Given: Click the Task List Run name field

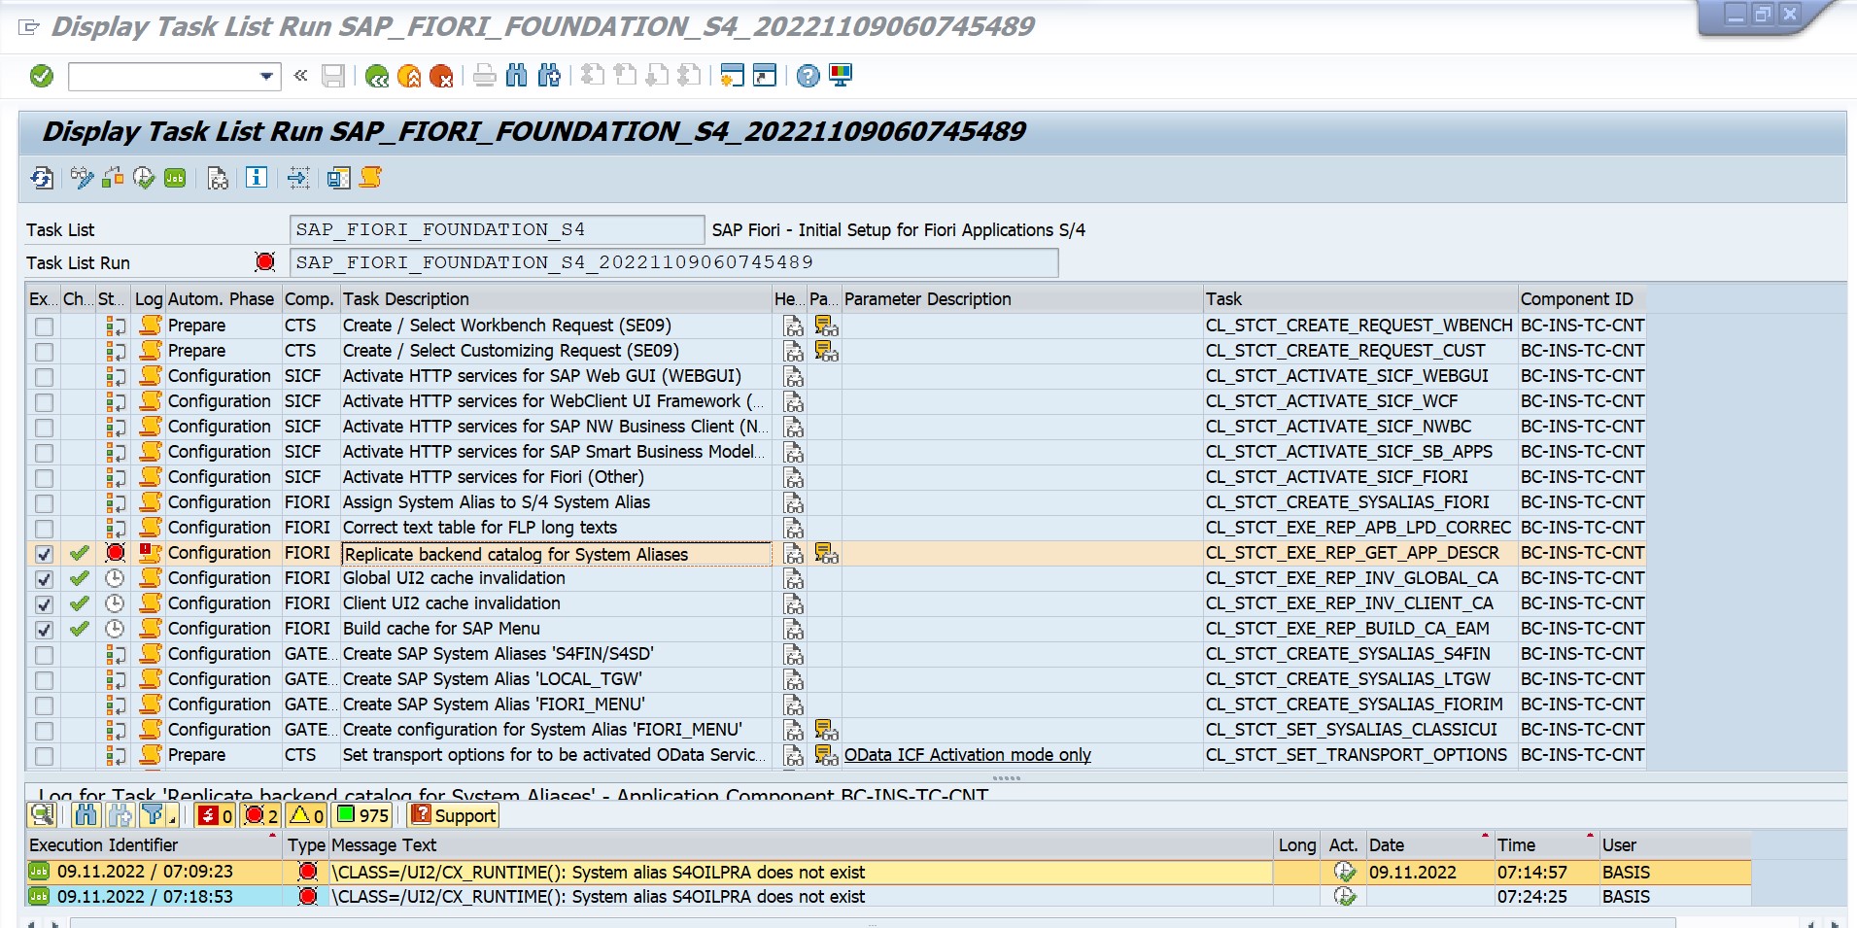Looking at the screenshot, I should pos(673,262).
